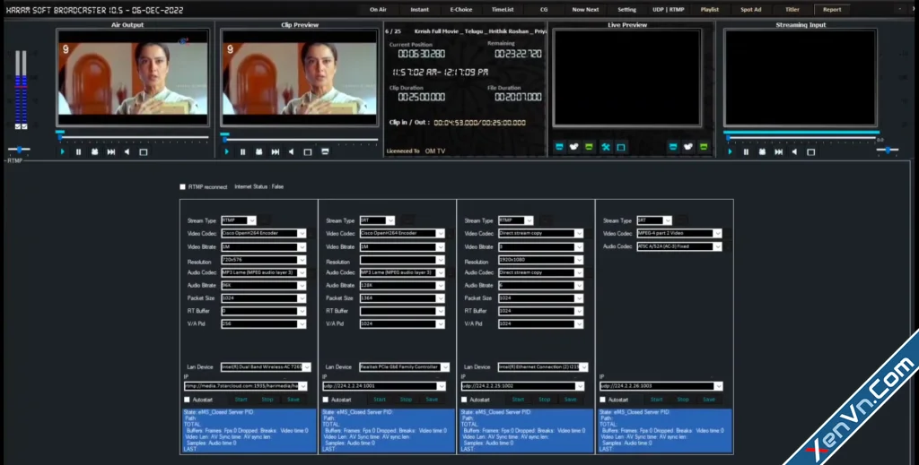
Task: Toggle the left audio channel checkbox under meter
Action: (x=18, y=126)
